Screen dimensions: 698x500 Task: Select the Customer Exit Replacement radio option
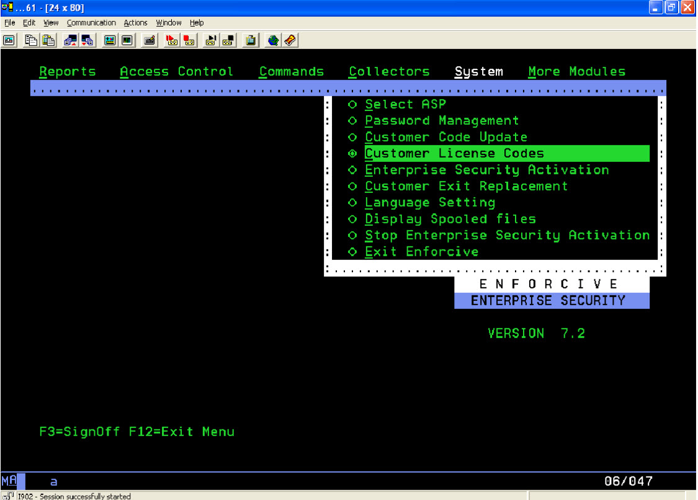coord(352,186)
